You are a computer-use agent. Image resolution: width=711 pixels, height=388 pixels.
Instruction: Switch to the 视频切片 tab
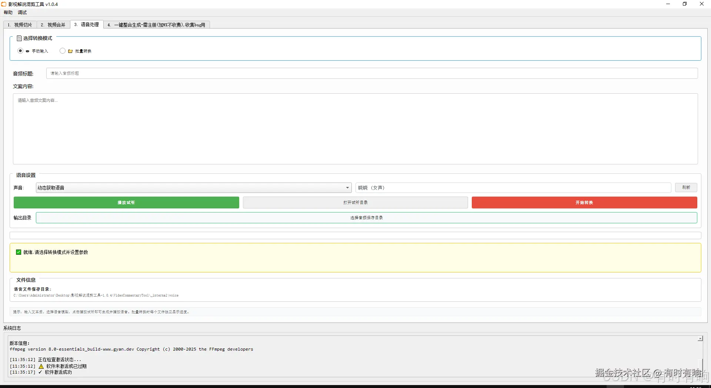coord(20,25)
